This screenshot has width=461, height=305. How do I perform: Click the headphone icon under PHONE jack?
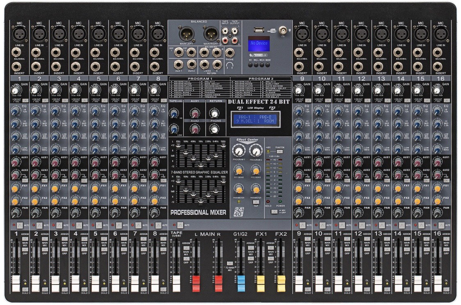(230, 65)
